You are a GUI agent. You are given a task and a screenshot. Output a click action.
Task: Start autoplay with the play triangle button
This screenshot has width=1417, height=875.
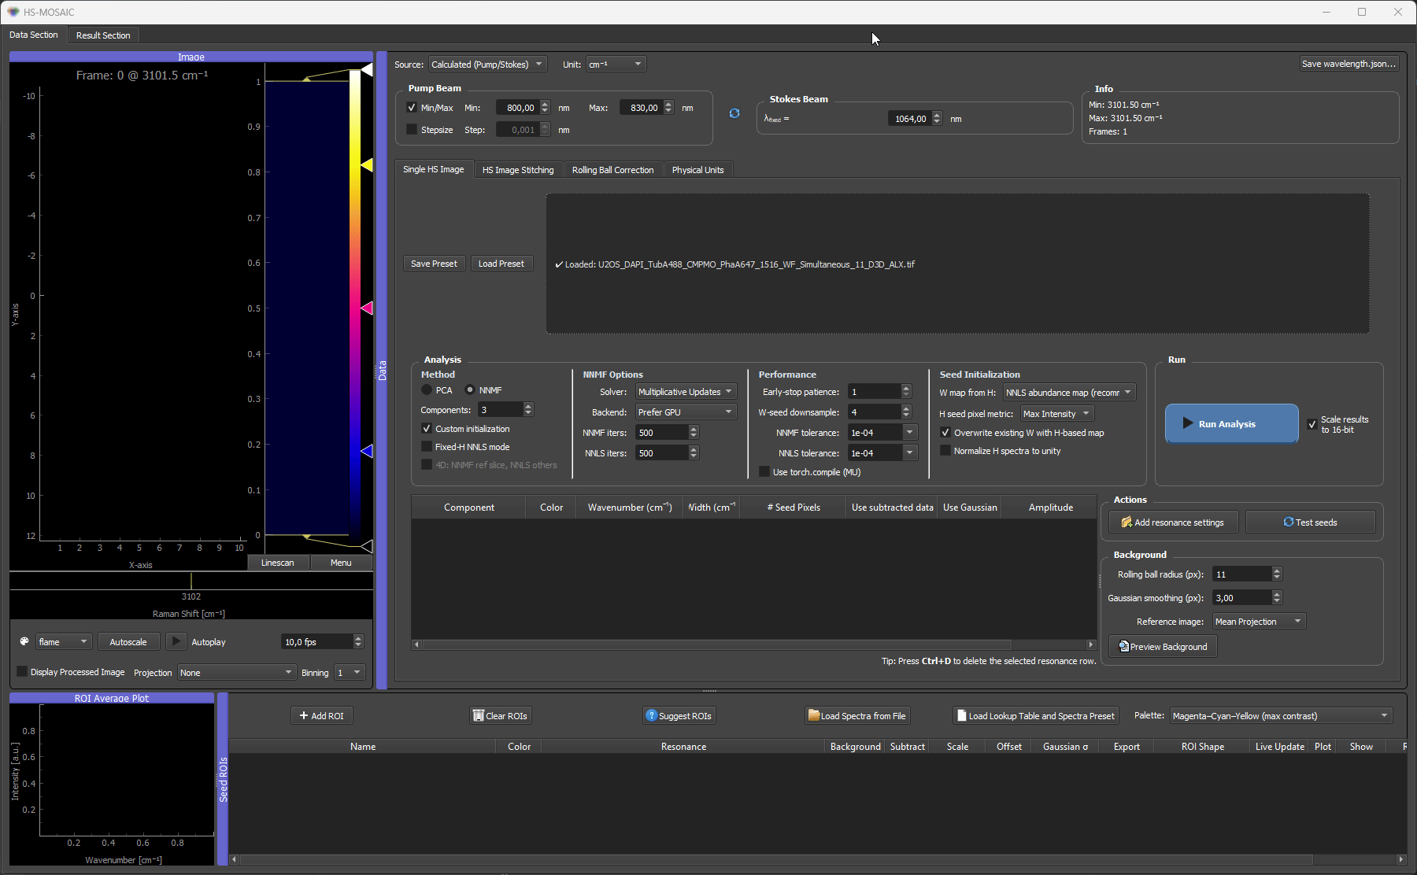pyautogui.click(x=176, y=641)
